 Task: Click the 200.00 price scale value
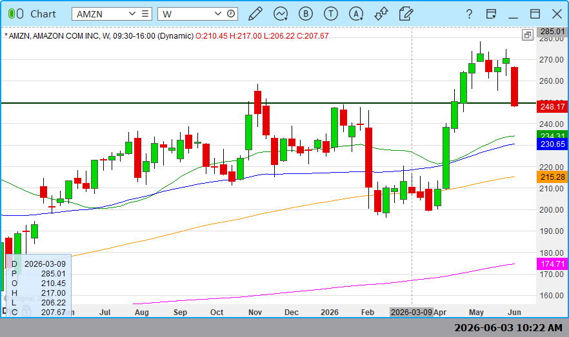pyautogui.click(x=551, y=210)
